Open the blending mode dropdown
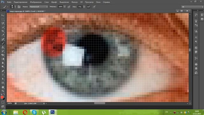Screen dimensions: 204x115 39,7
